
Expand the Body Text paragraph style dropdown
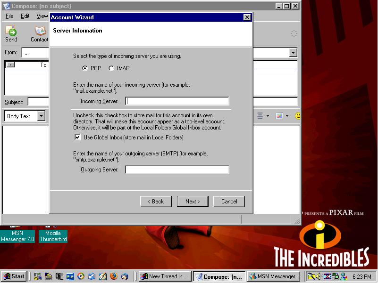click(41, 116)
